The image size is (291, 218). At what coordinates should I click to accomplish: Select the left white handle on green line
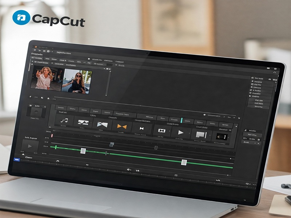[x=83, y=151]
